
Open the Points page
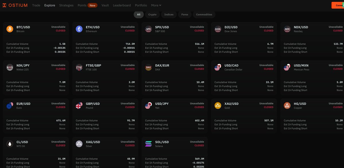(82, 5)
